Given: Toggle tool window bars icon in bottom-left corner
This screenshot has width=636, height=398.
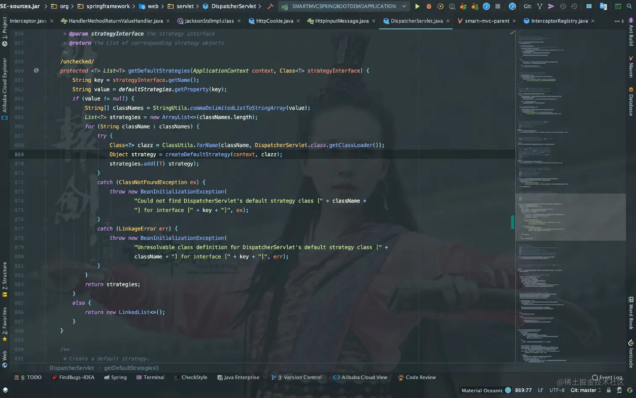Looking at the screenshot, I should point(5,390).
